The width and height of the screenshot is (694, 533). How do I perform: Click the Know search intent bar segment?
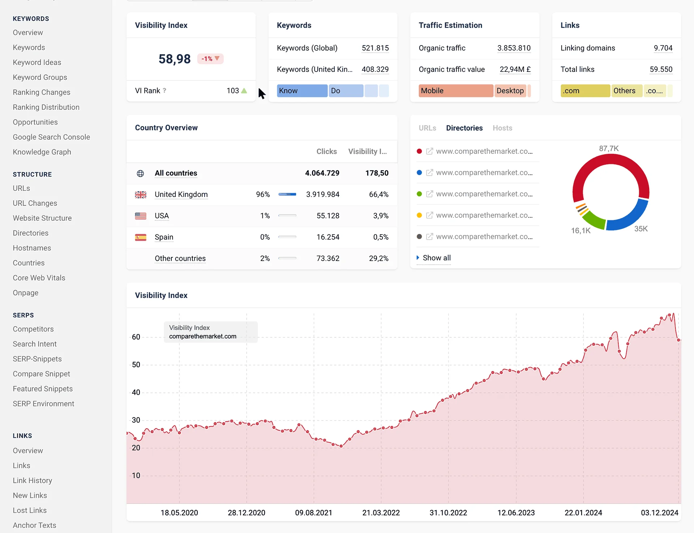tap(302, 91)
